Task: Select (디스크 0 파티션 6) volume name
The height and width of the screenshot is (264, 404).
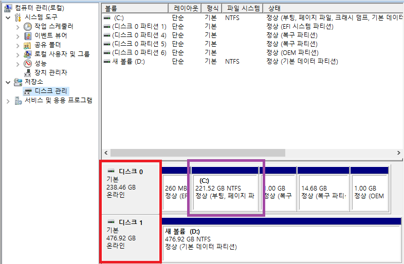Action: coord(139,53)
